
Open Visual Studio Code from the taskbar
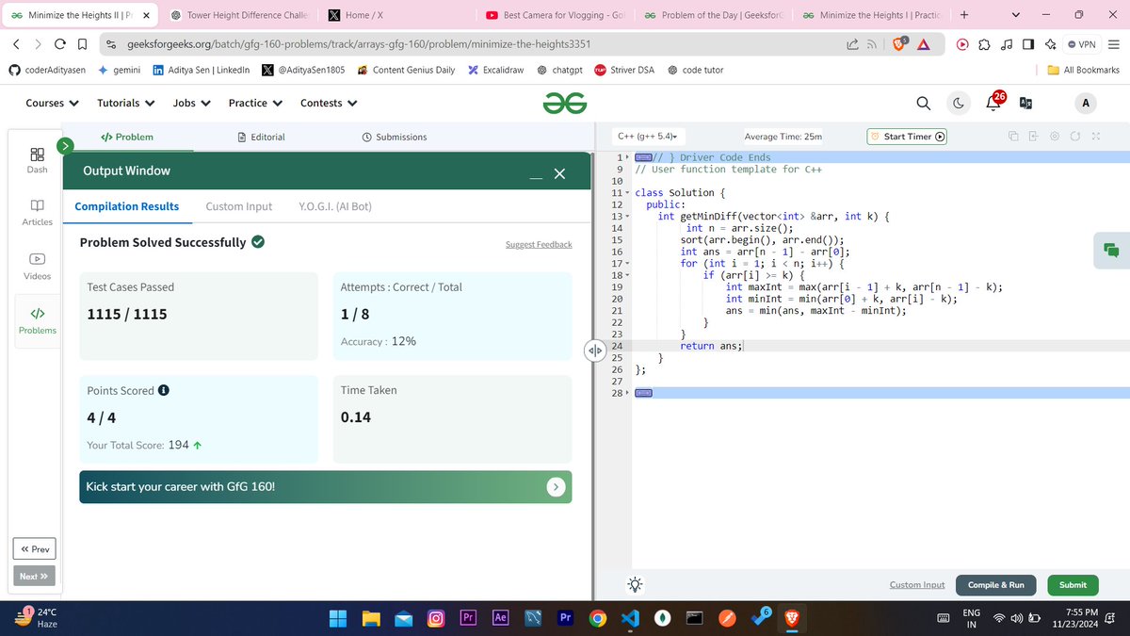pos(630,618)
